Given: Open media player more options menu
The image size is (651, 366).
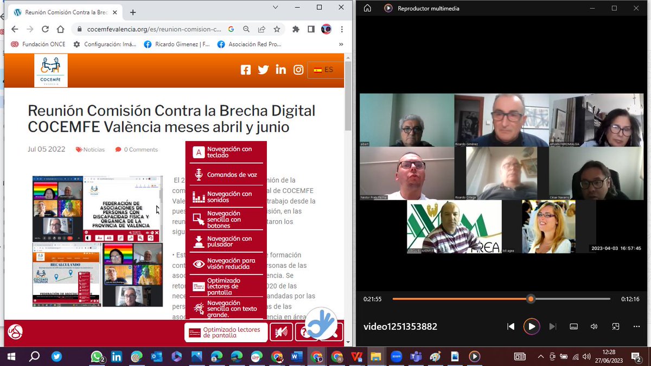Looking at the screenshot, I should pyautogui.click(x=636, y=326).
